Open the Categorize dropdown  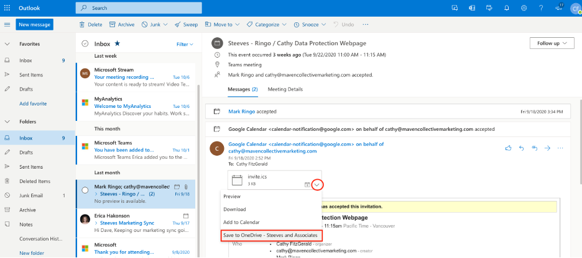(x=267, y=24)
